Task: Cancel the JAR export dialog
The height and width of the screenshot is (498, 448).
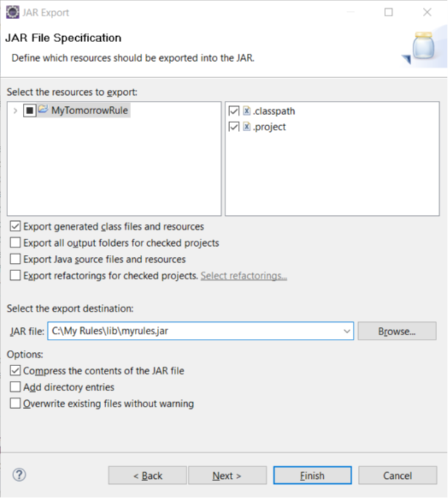Action: [397, 476]
